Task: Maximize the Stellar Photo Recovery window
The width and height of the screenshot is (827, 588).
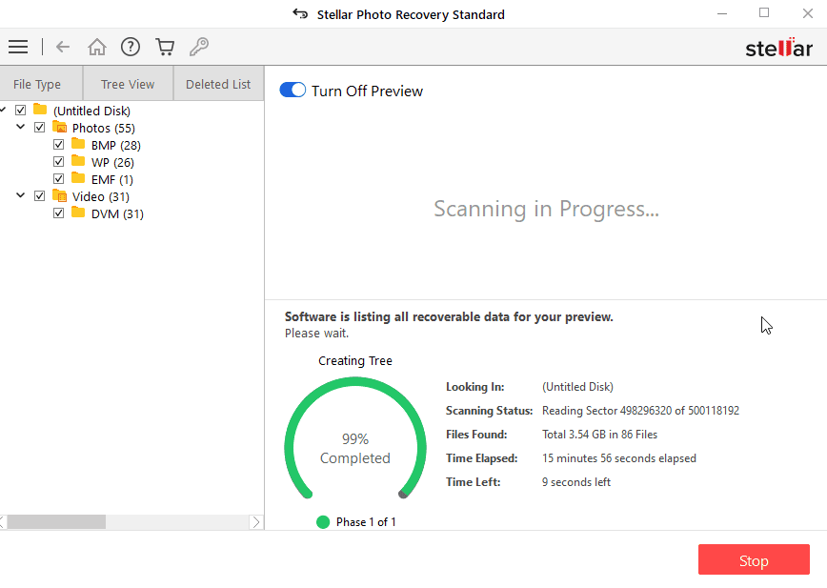Action: (764, 12)
